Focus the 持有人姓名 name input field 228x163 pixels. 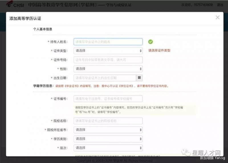pyautogui.click(x=108, y=42)
